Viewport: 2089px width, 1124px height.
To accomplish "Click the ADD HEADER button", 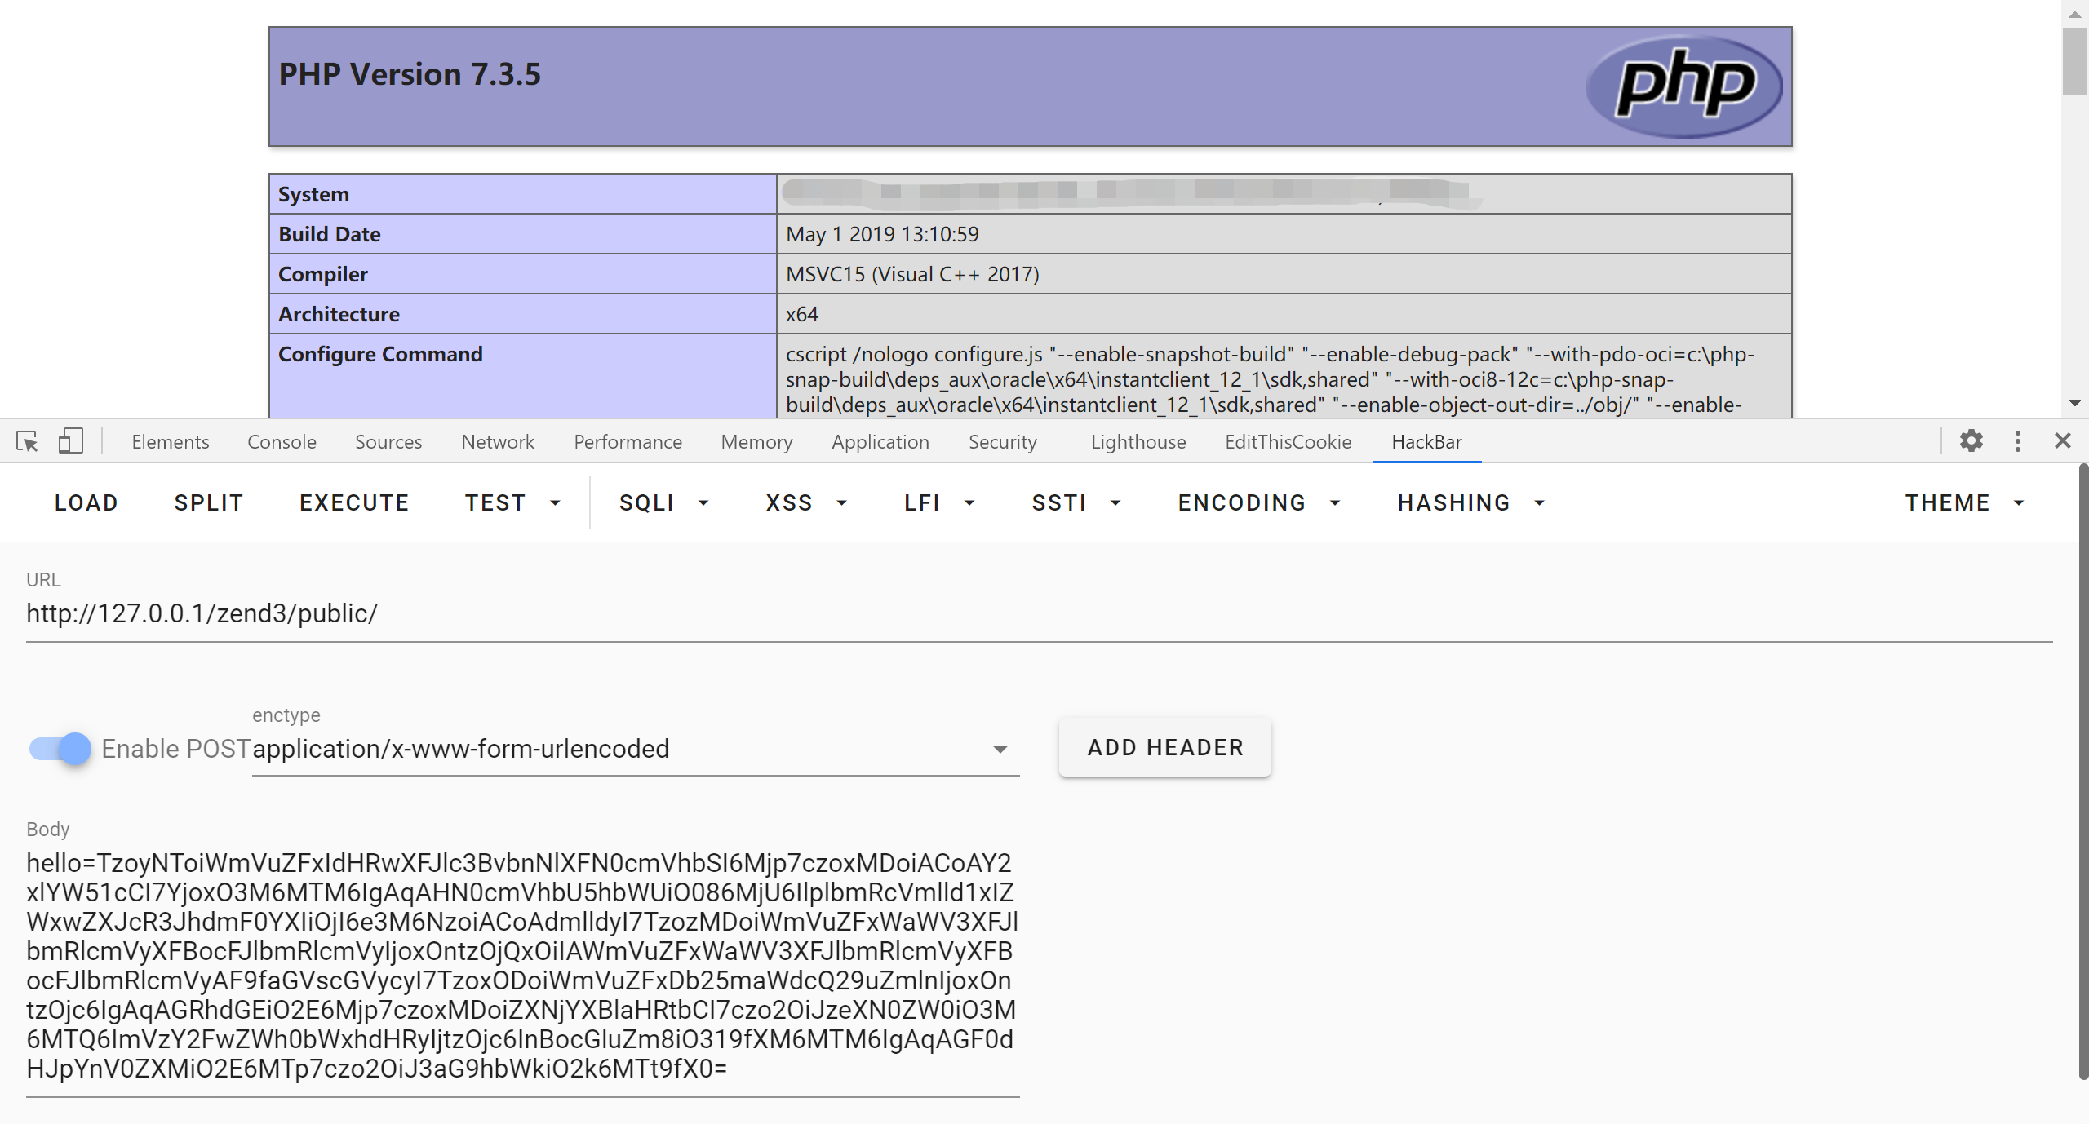I will click(1164, 747).
